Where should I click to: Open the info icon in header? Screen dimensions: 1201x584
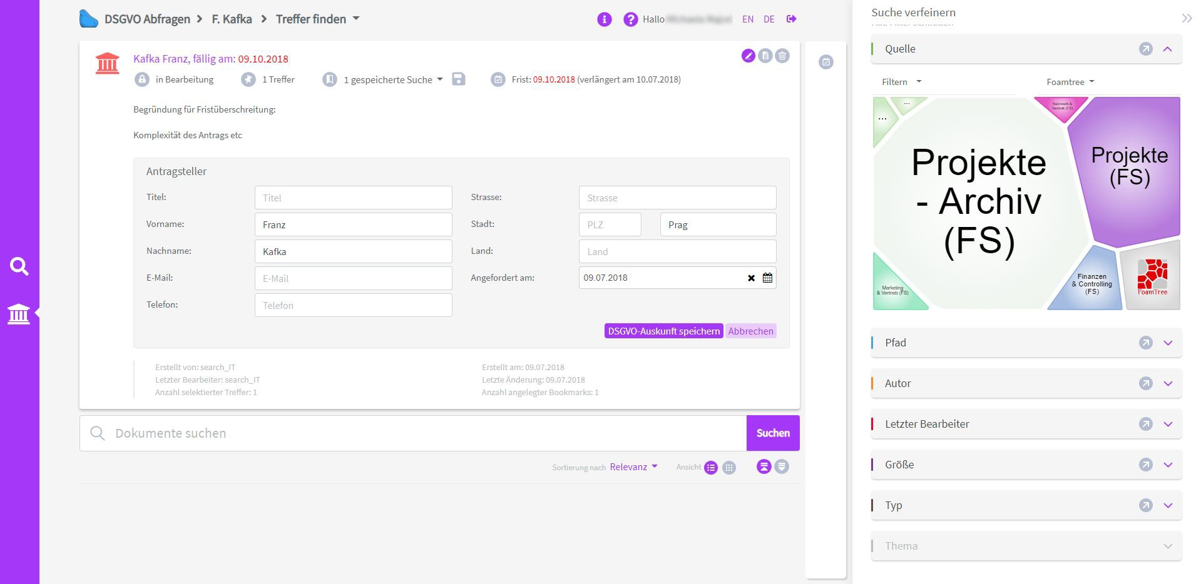[x=604, y=19]
